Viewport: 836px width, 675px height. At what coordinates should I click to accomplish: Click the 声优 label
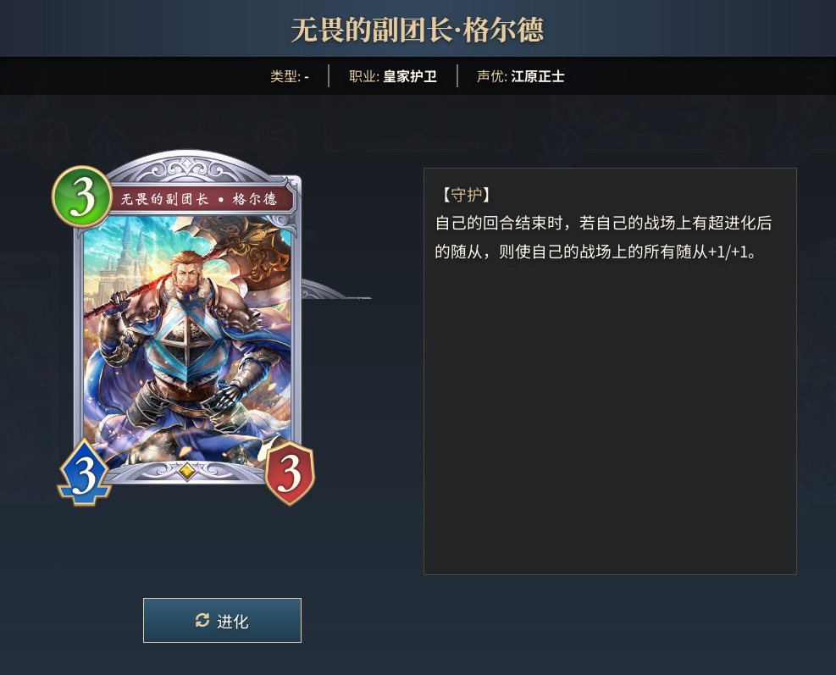point(491,76)
